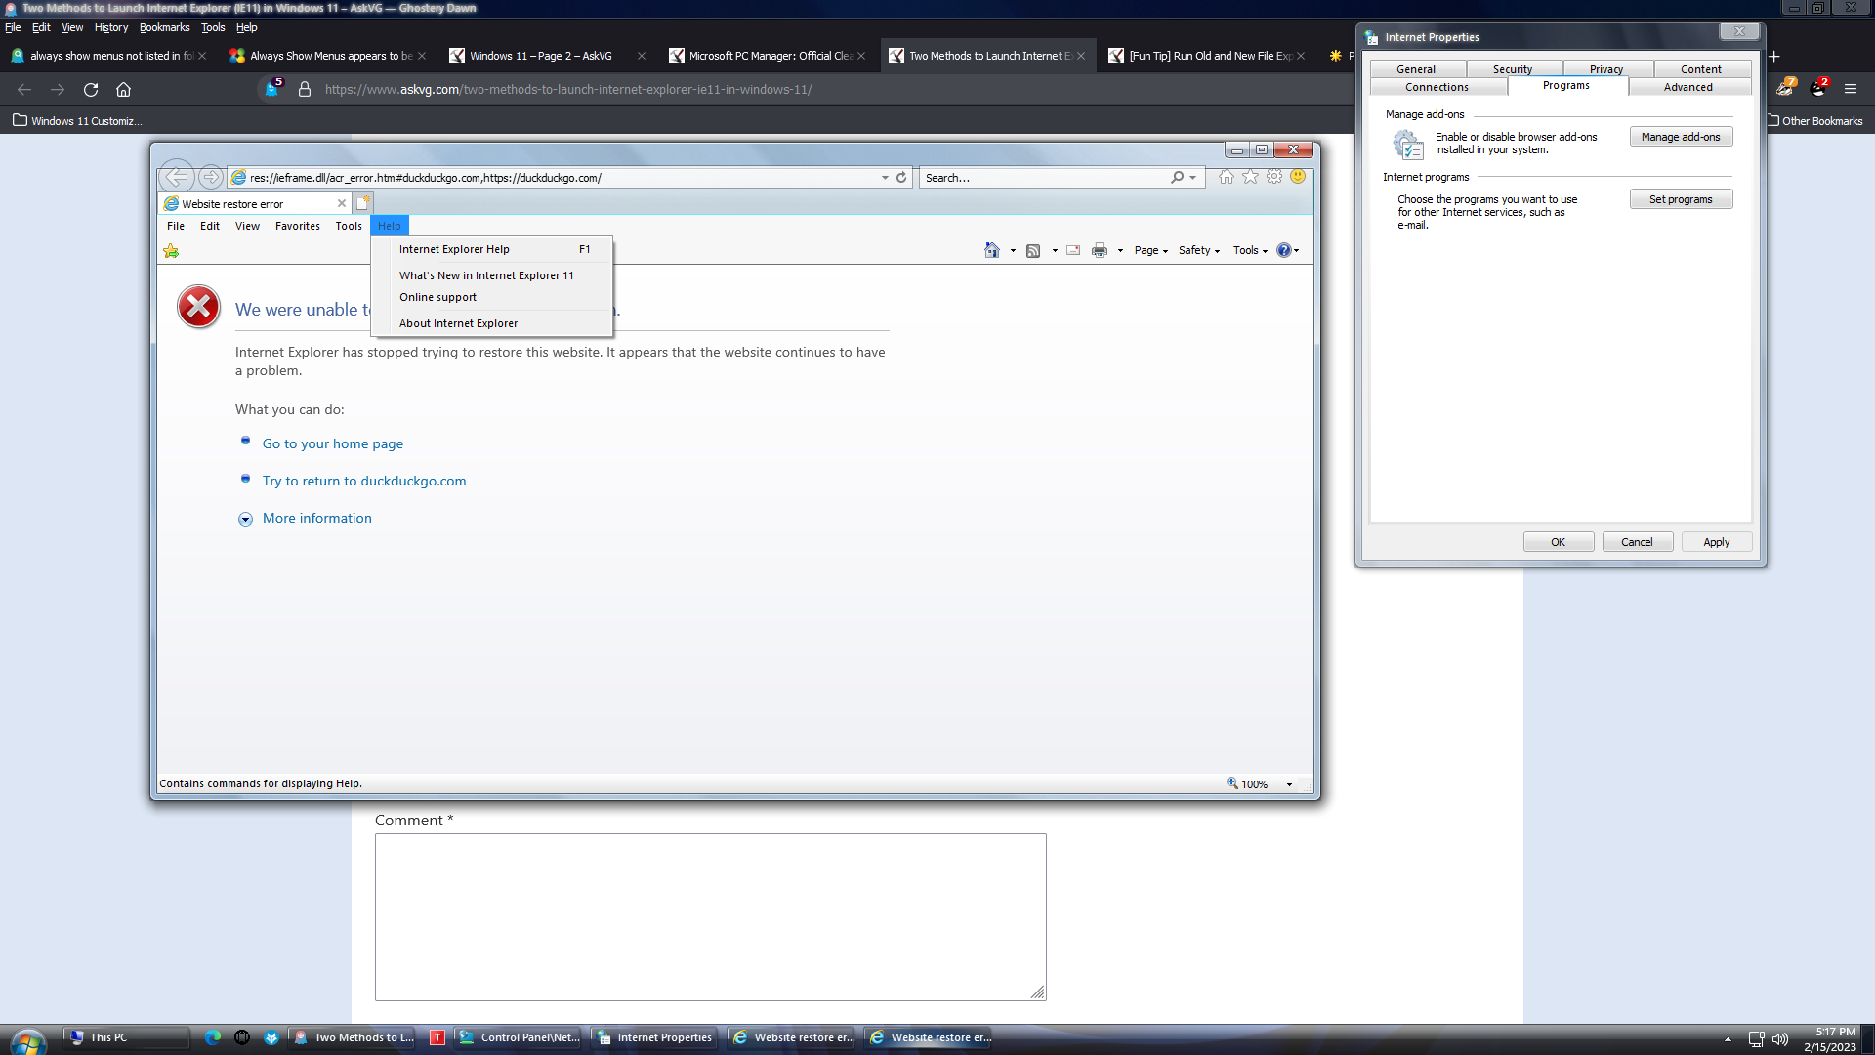Open the Safety dropdown menu
The width and height of the screenshot is (1875, 1055).
(1199, 250)
